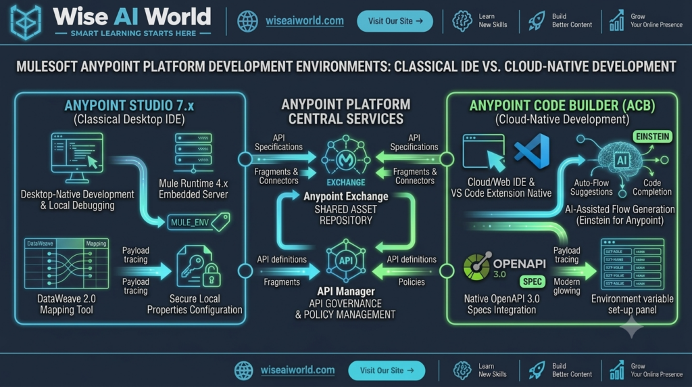Viewport: 692px width, 387px height.
Task: Click the Environment variable set-up panel graphic
Action: 633,264
